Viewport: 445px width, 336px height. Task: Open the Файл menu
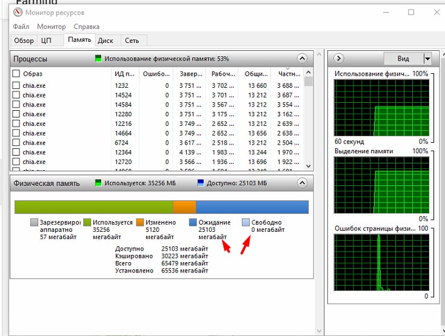[x=21, y=27]
